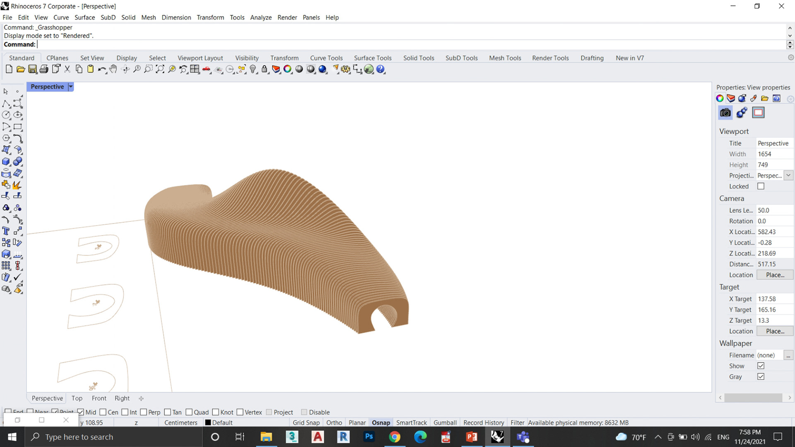The height and width of the screenshot is (447, 795).
Task: Select the Polyline tool in left sidebar
Action: 5,104
